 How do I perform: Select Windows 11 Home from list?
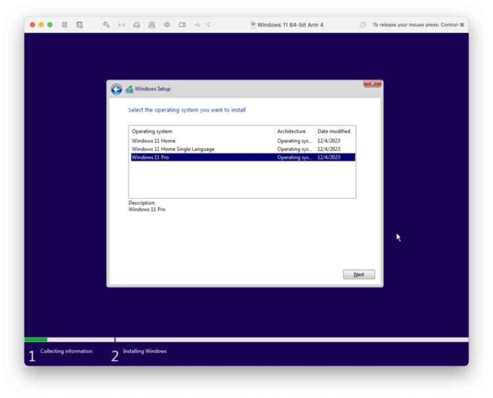click(154, 141)
